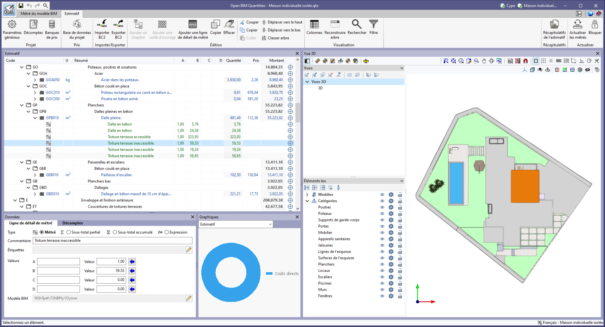Click the Commentaire input field

[112, 241]
